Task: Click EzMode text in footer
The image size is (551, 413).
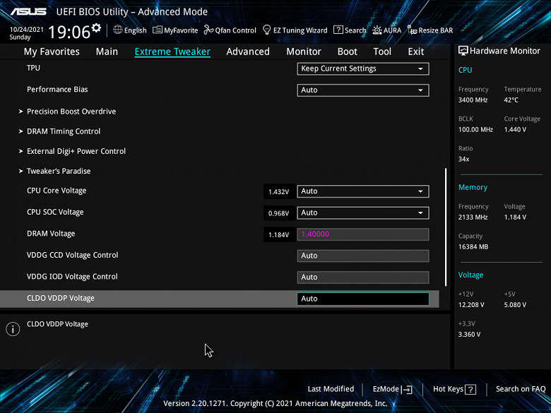Action: click(x=386, y=389)
